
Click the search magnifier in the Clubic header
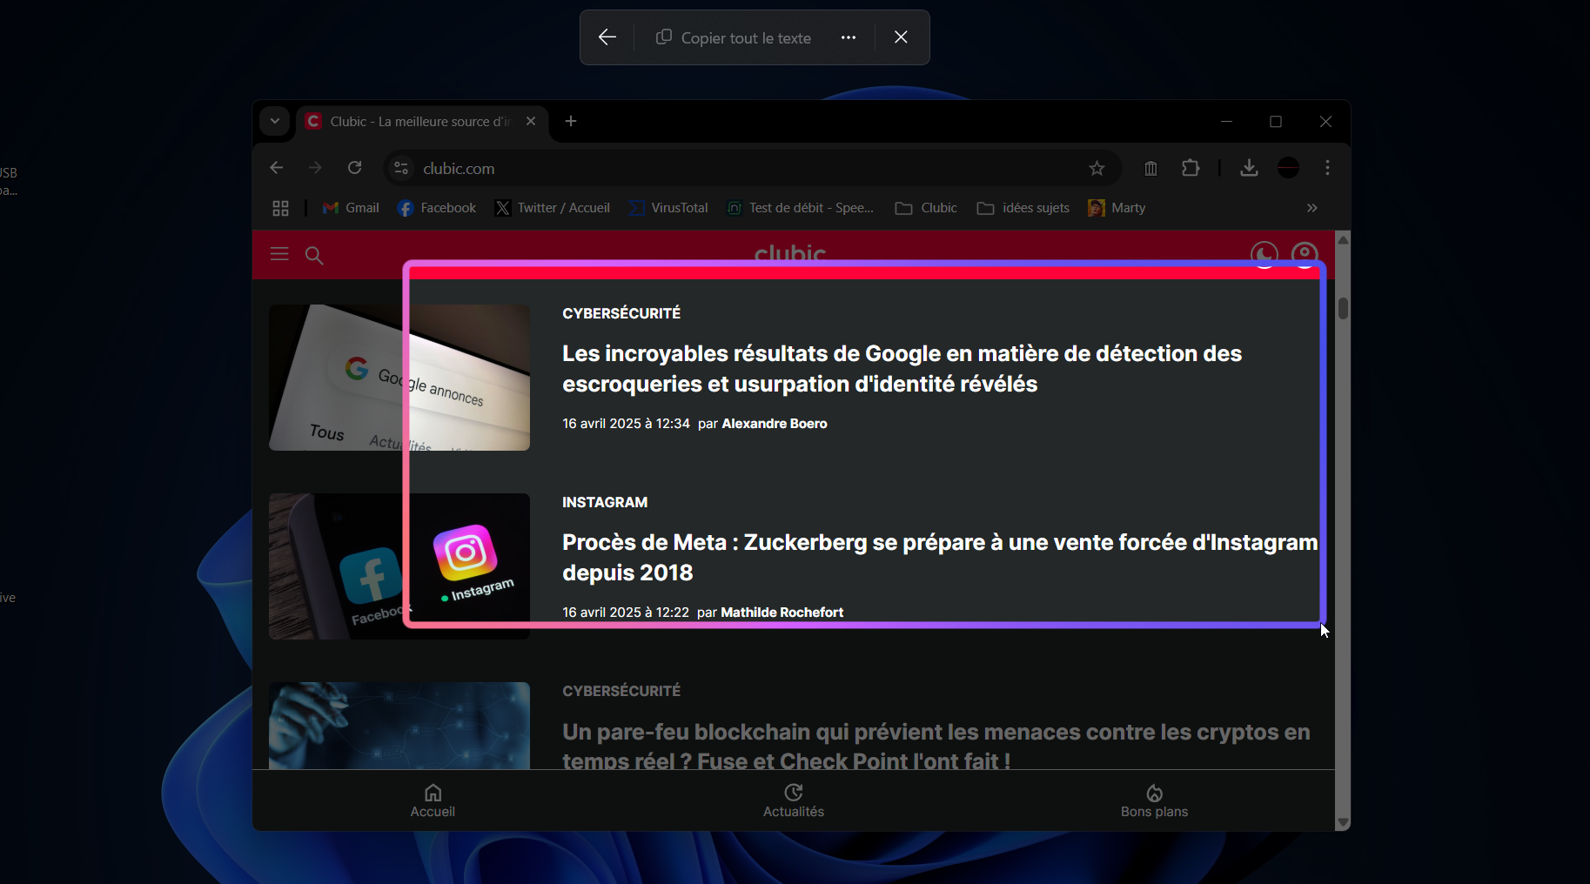314,255
